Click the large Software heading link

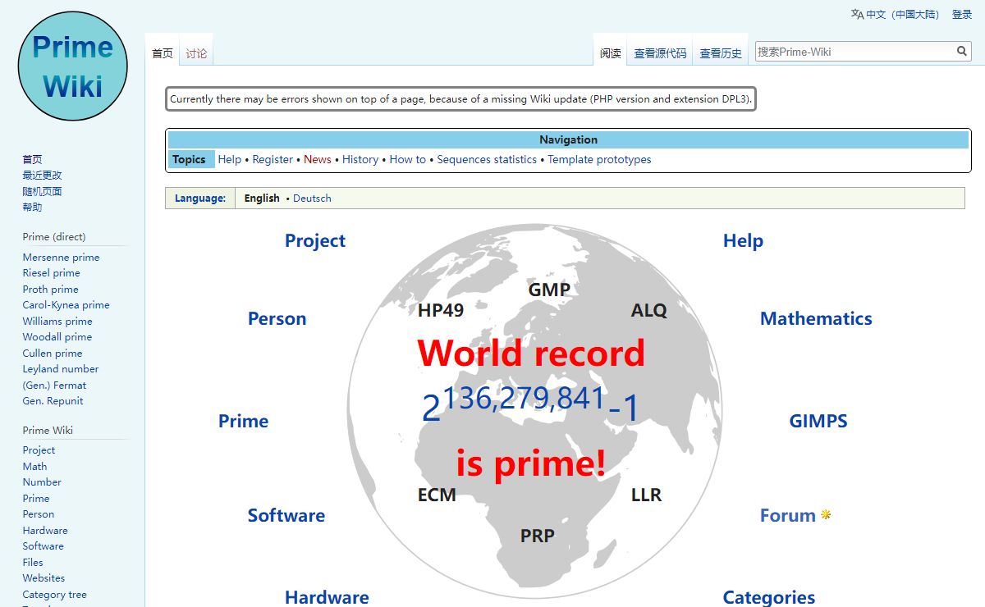(286, 516)
